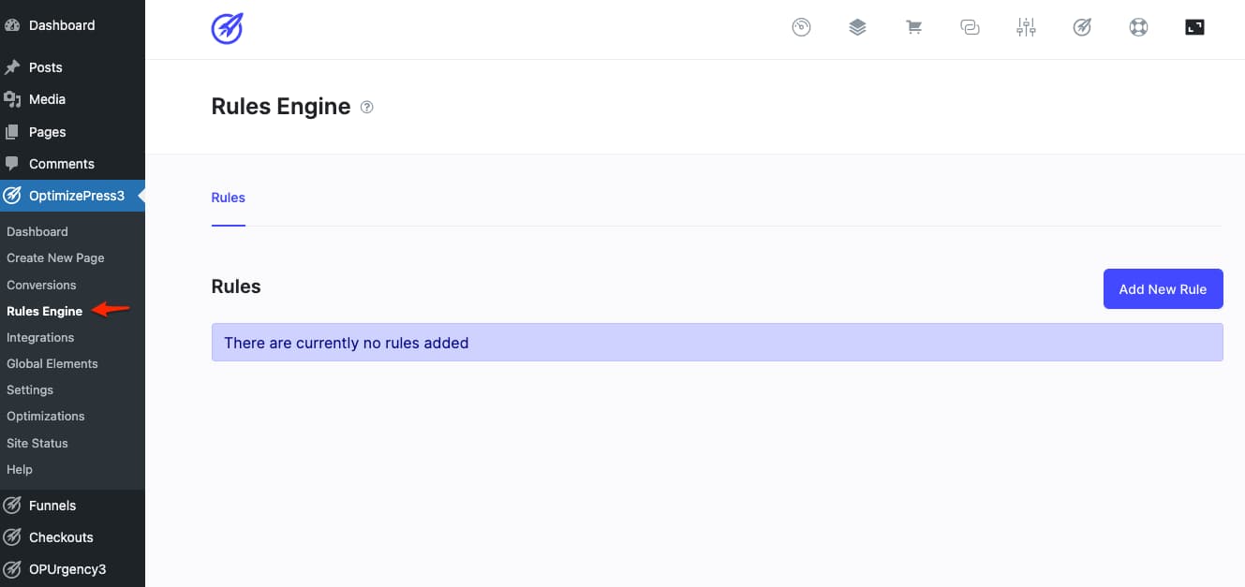
Task: Click the dashboard gauge icon in top toolbar
Action: (801, 28)
